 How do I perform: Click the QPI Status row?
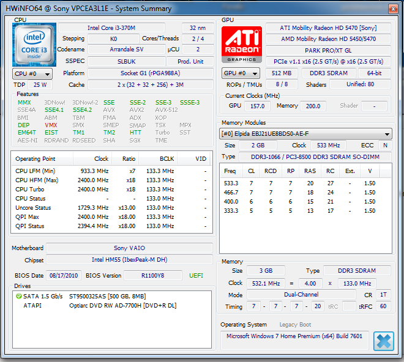click(x=111, y=226)
